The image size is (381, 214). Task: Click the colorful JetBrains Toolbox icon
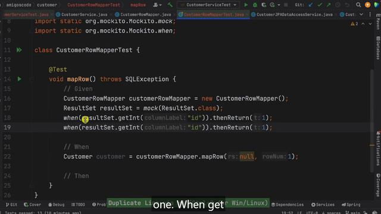[x=377, y=5]
